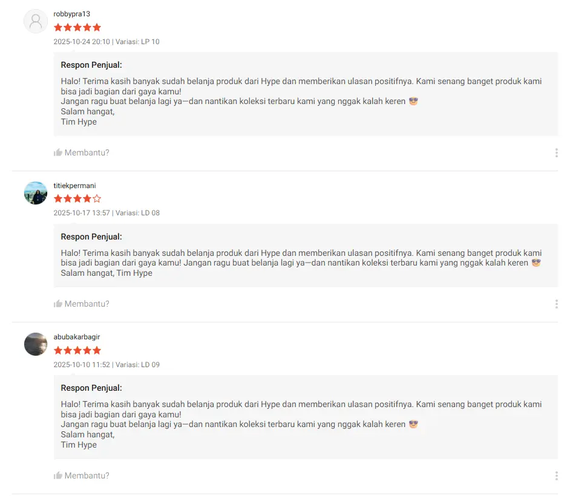Viewport: 570px width, 496px height.
Task: Open robbypra13 username link
Action: pyautogui.click(x=72, y=14)
